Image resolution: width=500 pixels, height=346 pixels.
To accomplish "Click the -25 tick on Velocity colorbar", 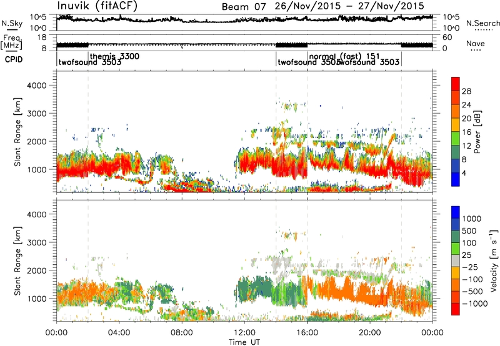I will (471, 267).
